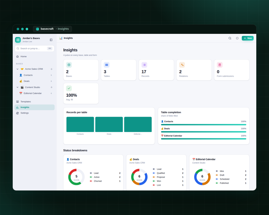Add a table to Acme Sales CRM
The image size is (269, 215).
click(51, 69)
